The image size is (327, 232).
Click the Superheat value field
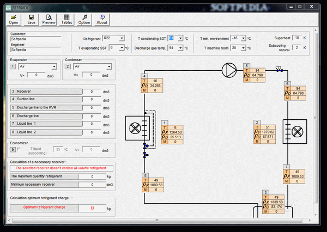[x=297, y=38]
